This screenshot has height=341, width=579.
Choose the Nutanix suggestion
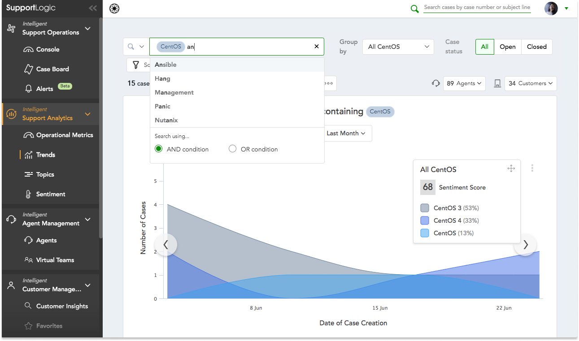coord(237,120)
